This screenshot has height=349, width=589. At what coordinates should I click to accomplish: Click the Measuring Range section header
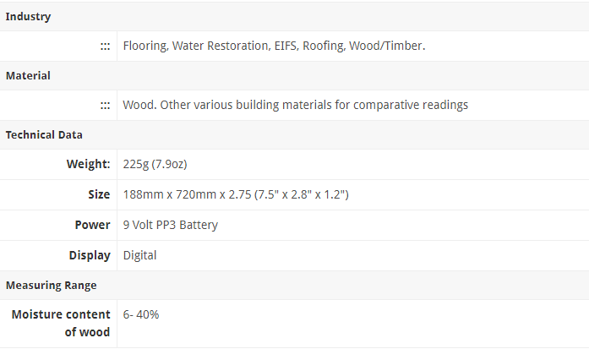51,286
